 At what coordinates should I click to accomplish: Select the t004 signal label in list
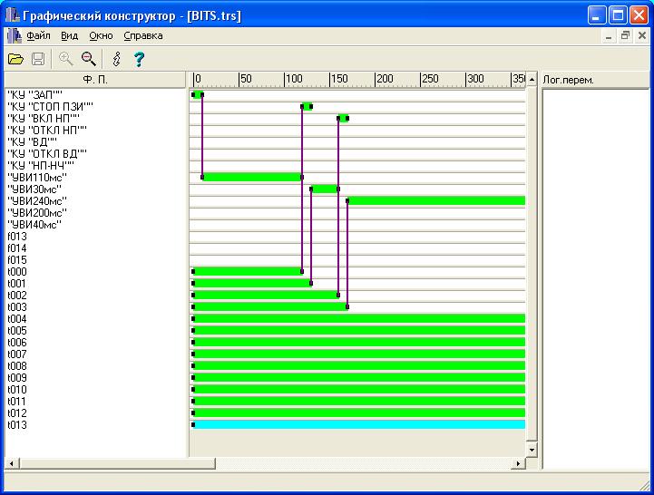click(17, 319)
